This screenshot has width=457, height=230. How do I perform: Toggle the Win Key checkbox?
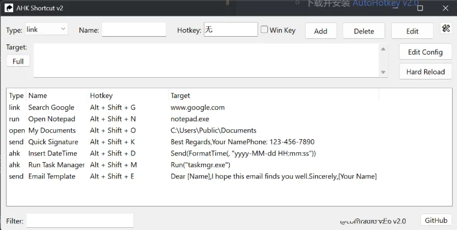pos(265,30)
